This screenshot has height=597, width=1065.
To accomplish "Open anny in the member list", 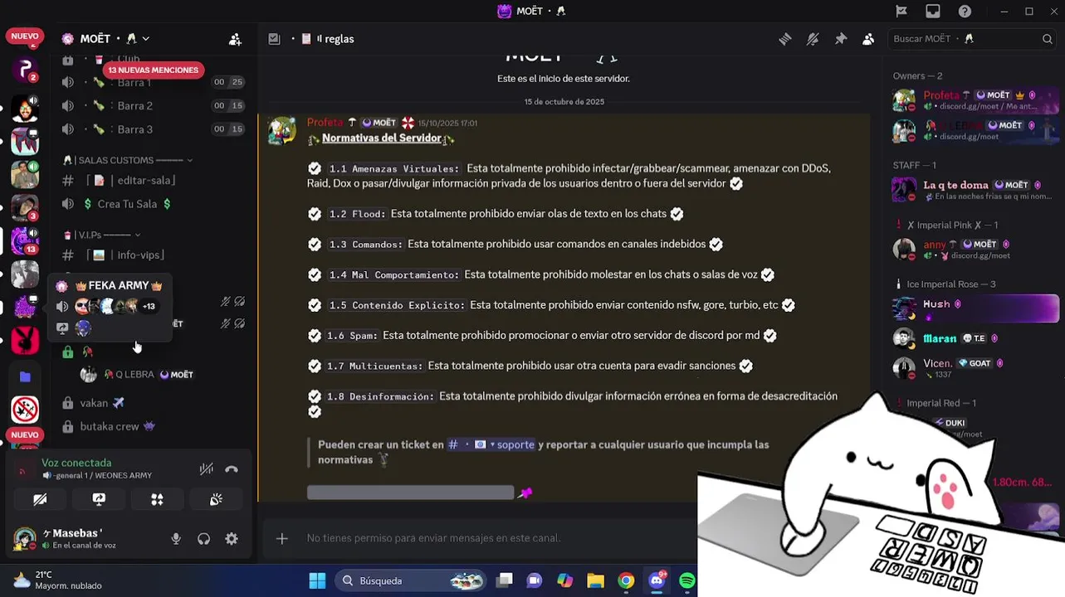I will coord(975,250).
